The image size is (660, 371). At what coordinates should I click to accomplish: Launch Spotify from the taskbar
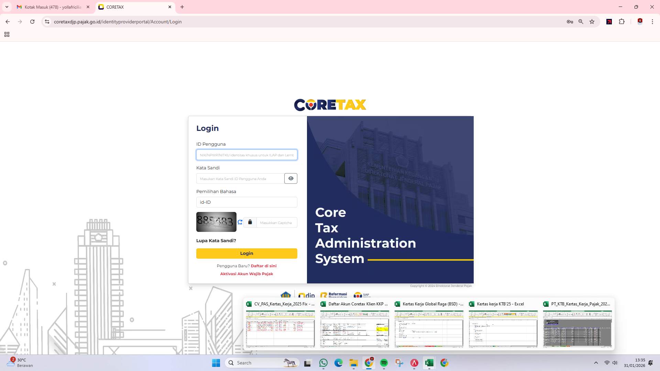coord(384,363)
